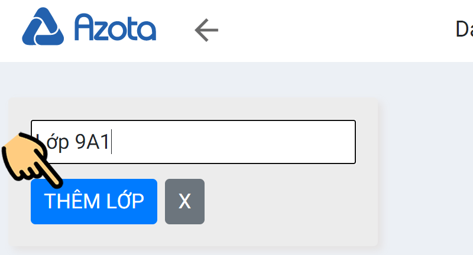The width and height of the screenshot is (473, 255).
Task: Click the Azota wordmark text
Action: click(x=115, y=27)
